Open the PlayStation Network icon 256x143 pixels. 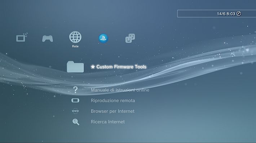(x=103, y=38)
